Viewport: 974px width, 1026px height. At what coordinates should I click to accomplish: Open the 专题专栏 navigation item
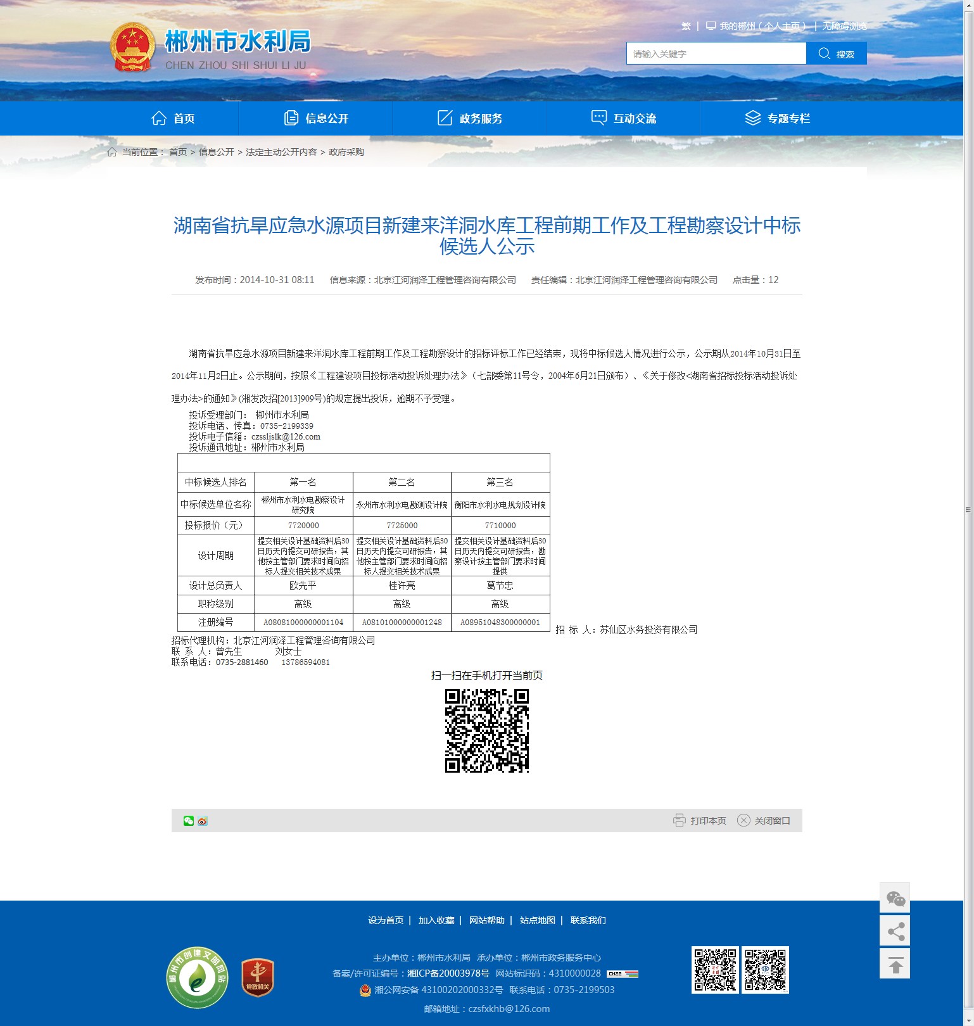coord(778,118)
